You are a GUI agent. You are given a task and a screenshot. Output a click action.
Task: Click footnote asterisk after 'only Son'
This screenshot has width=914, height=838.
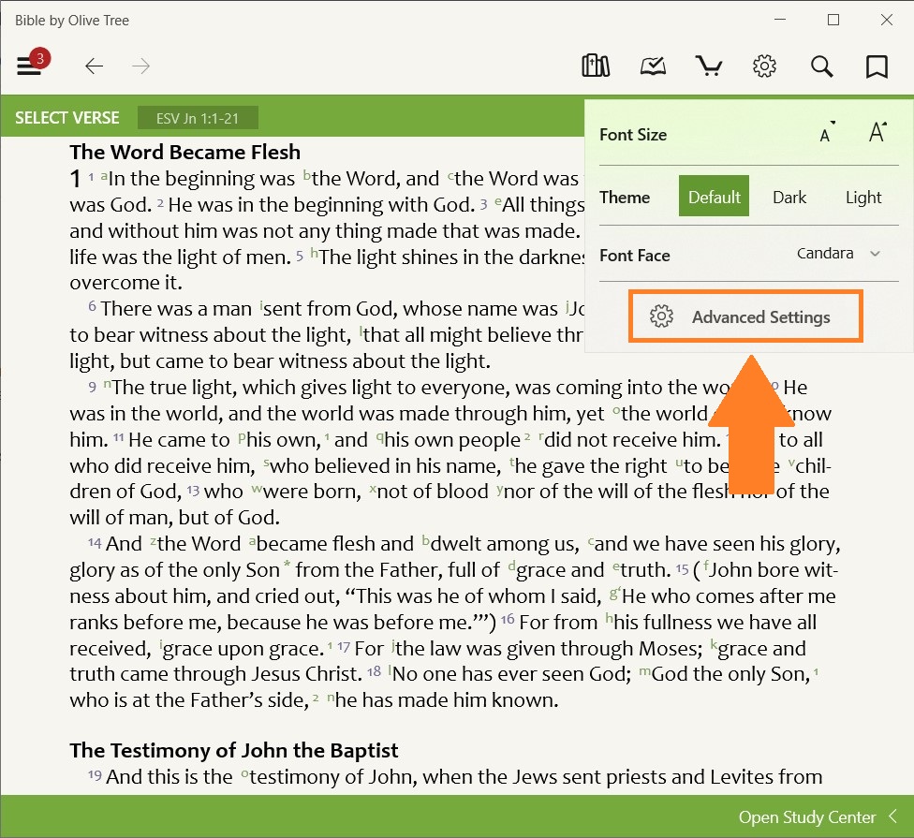(x=287, y=566)
